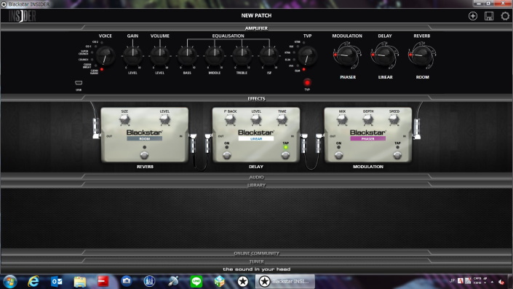This screenshot has width=513, height=289.
Task: Click the Voice selector knob
Action: coord(106,55)
